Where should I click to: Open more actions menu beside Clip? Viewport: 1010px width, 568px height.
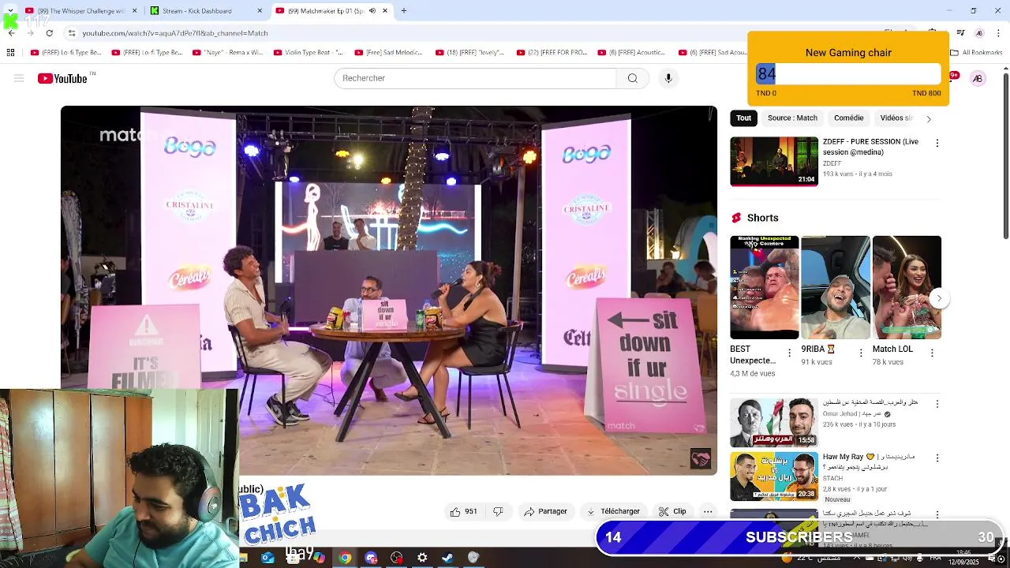point(708,511)
